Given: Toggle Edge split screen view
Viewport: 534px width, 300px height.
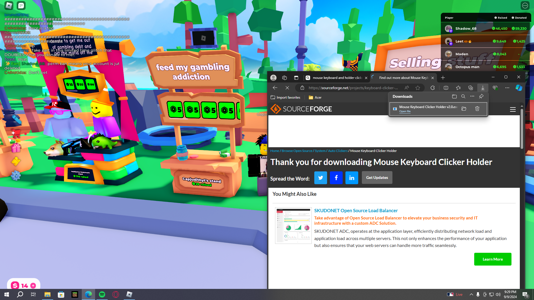Looking at the screenshot, I should click(x=446, y=88).
